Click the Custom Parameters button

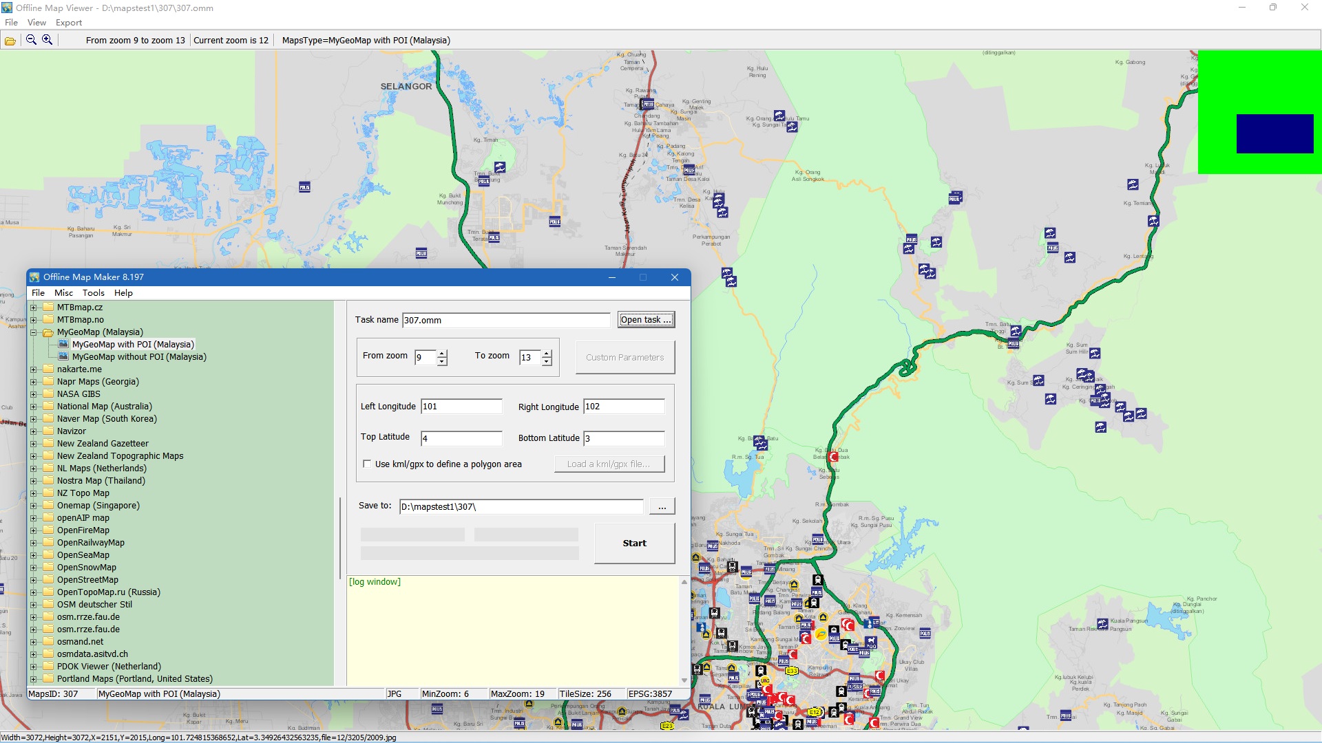click(x=625, y=357)
